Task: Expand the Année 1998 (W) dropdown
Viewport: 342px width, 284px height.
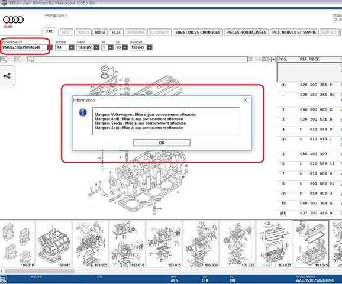Action: click(x=96, y=47)
